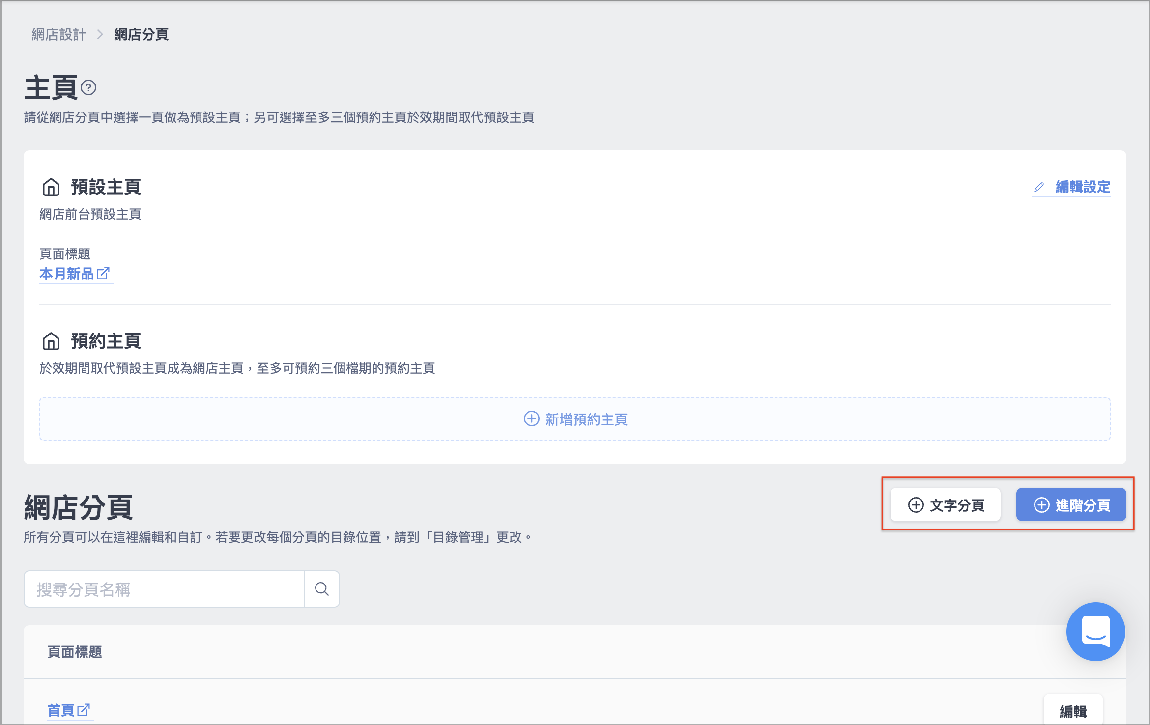Viewport: 1150px width, 725px height.
Task: Focus the 搜尋分頁名稱 search field
Action: [164, 589]
